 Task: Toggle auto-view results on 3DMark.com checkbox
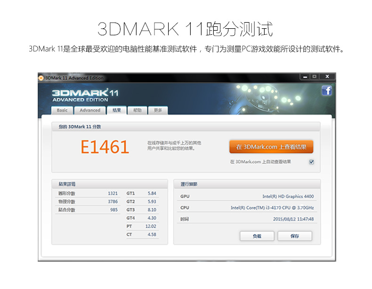312,162
